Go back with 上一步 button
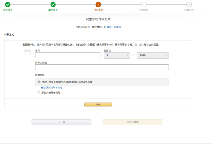Viewport: 212px width, 144px height. click(x=61, y=122)
